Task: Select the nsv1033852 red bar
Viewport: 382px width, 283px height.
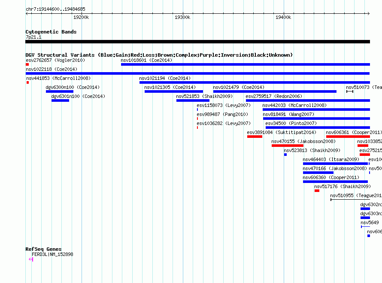Action: tap(363, 146)
